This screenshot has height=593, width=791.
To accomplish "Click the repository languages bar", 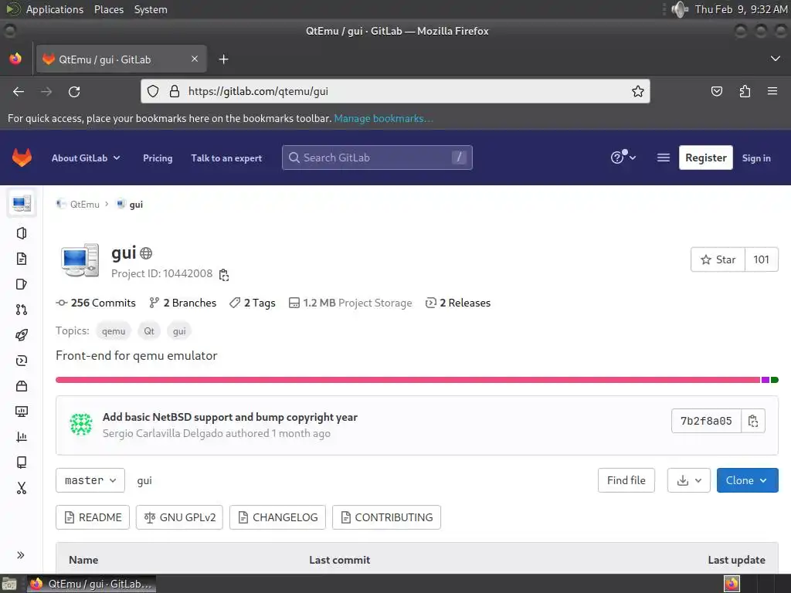I will 416,380.
